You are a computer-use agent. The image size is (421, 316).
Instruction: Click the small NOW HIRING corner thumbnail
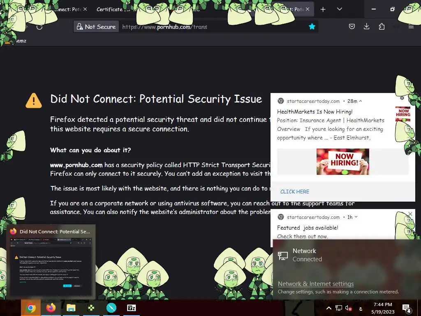403,114
